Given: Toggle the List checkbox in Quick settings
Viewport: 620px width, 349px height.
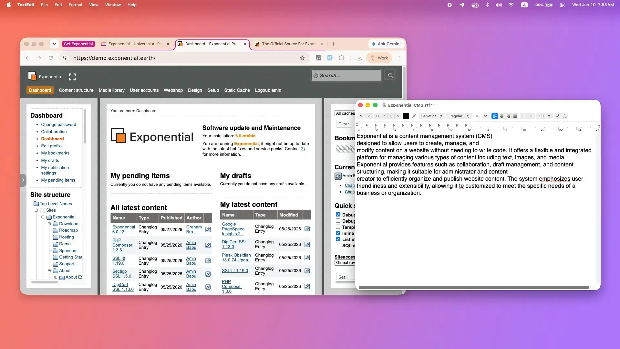Looking at the screenshot, I should point(338,239).
